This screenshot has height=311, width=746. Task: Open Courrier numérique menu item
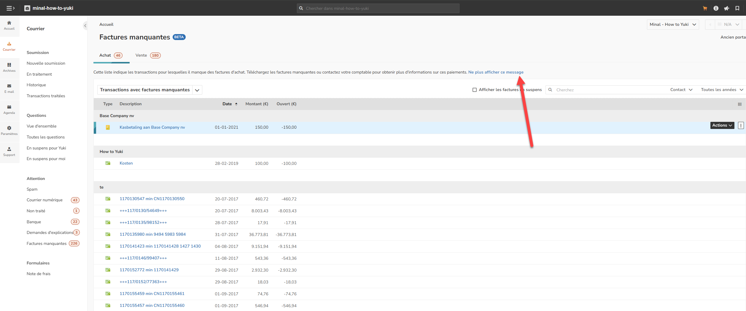44,200
